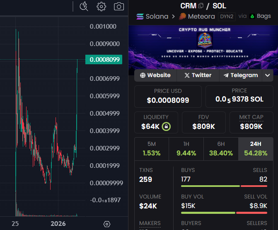Click the SELLERS label
Image resolution: width=278 pixels, height=230 pixels.
257,223
